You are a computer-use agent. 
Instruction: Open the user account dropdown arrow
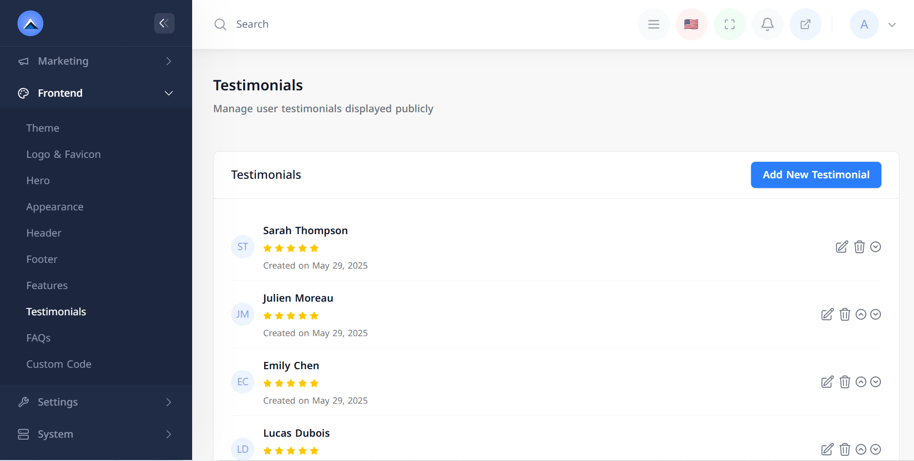coord(892,25)
